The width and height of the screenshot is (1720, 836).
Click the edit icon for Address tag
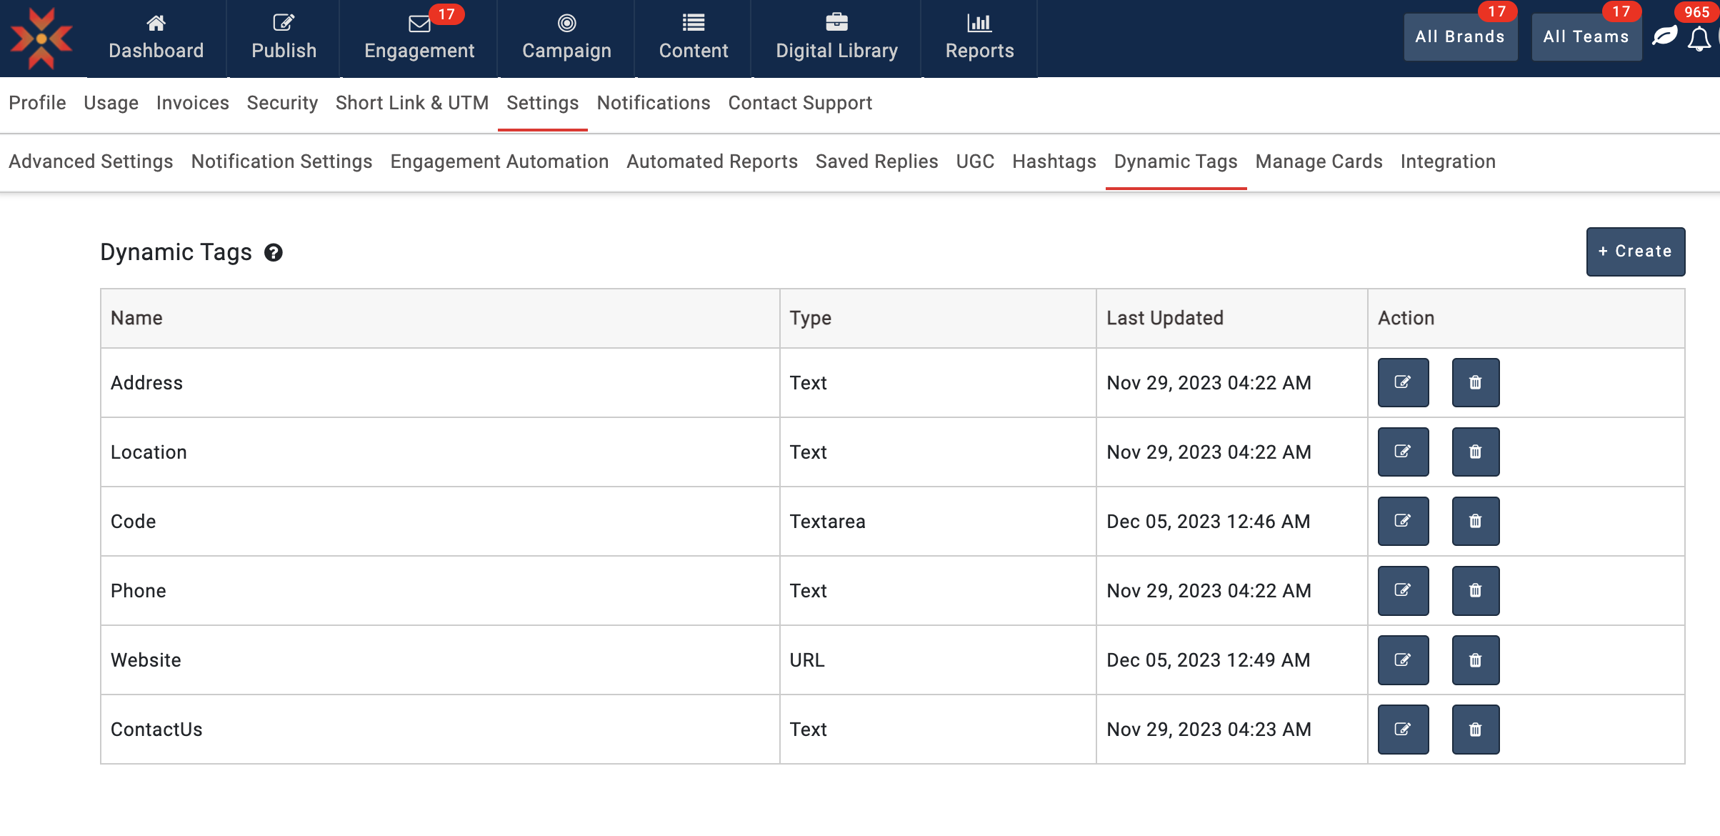pyautogui.click(x=1402, y=382)
